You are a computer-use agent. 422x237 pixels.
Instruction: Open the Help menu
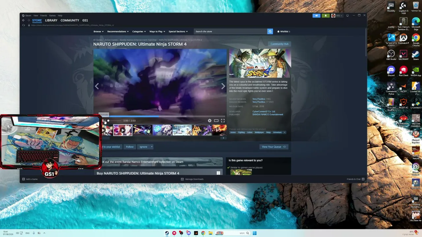(60, 15)
